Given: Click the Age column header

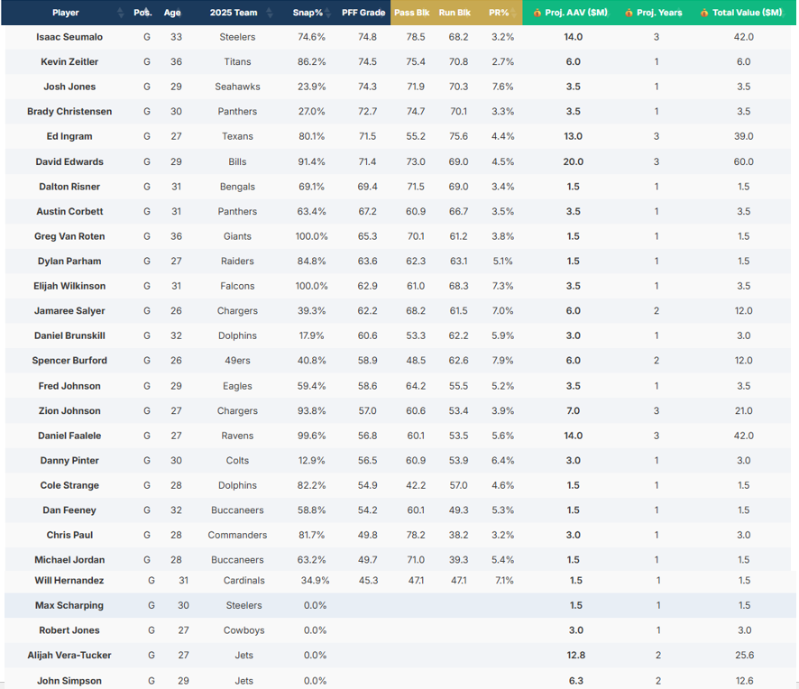Looking at the screenshot, I should tap(171, 13).
